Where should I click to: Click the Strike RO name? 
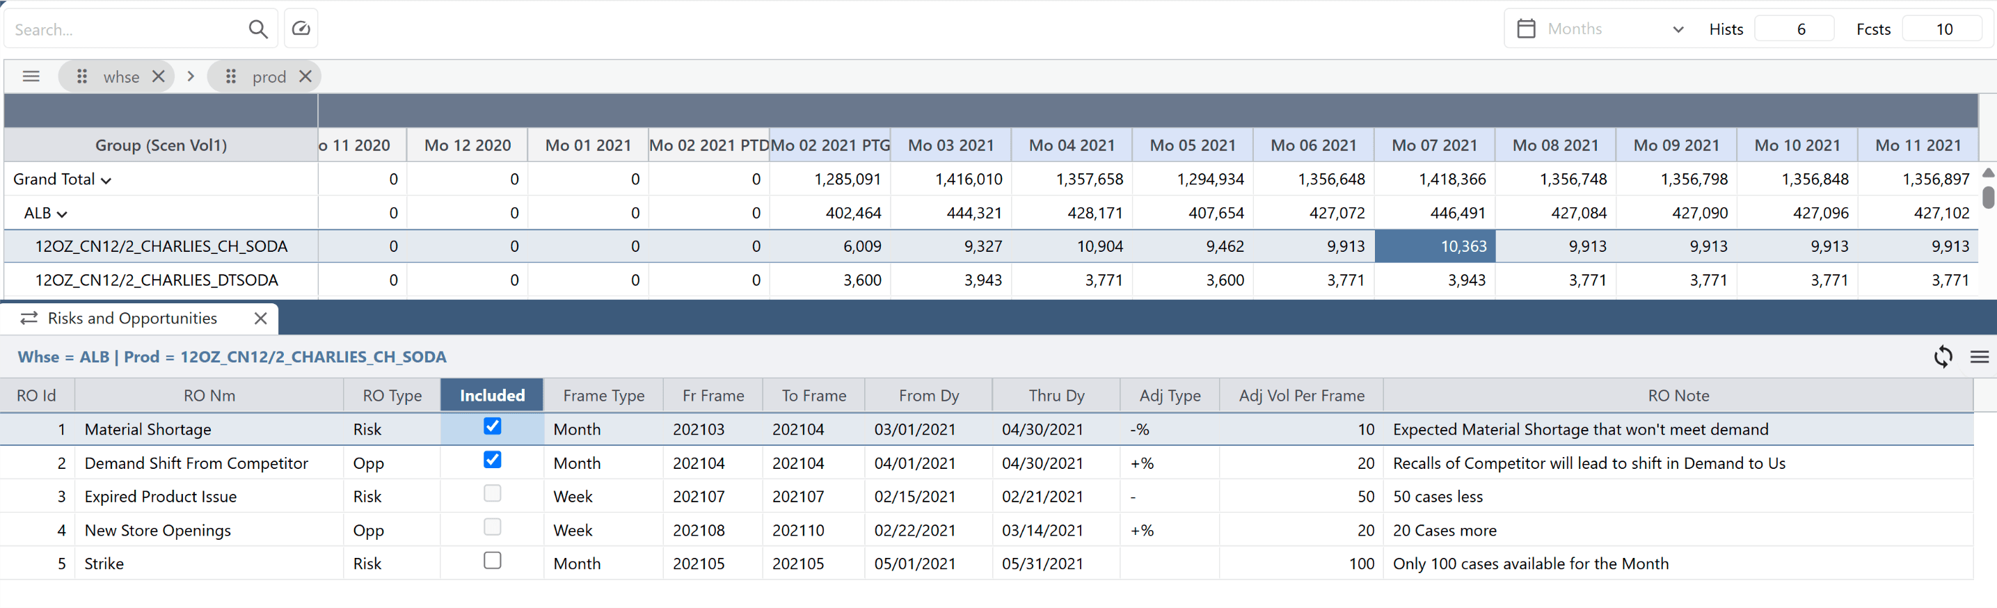tap(104, 563)
